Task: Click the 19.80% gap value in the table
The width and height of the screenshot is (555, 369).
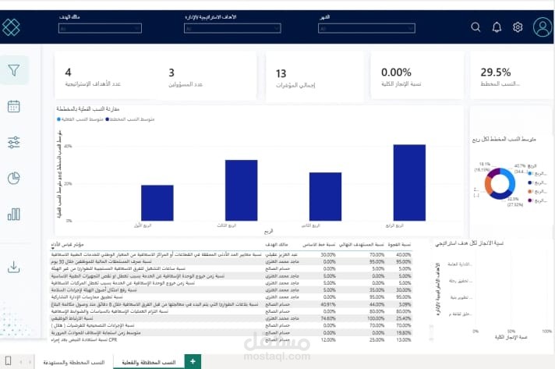Action: (x=404, y=332)
